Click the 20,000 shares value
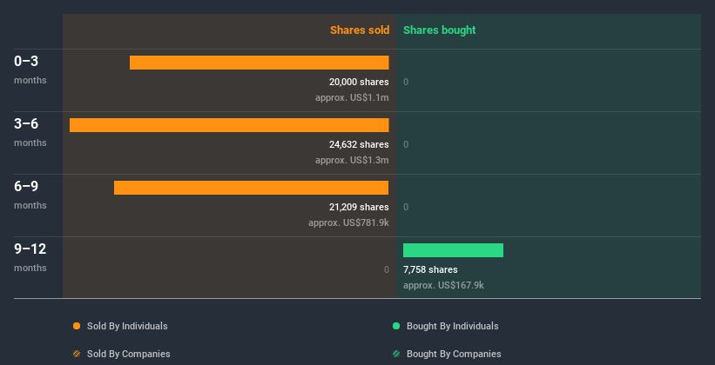 tap(359, 82)
